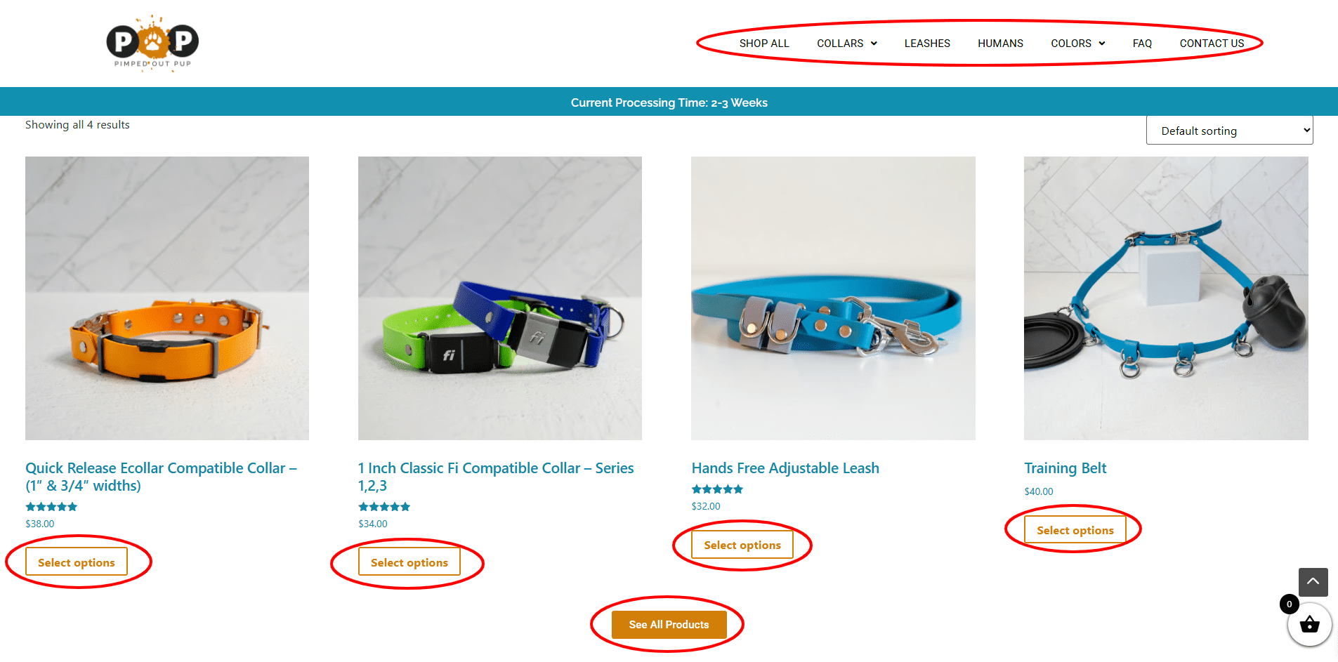
Task: Open the Humans menu item
Action: [x=1000, y=44]
